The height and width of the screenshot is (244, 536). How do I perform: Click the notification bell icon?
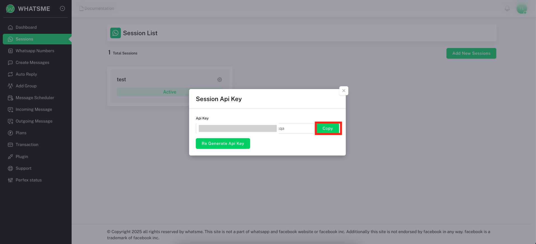507,8
